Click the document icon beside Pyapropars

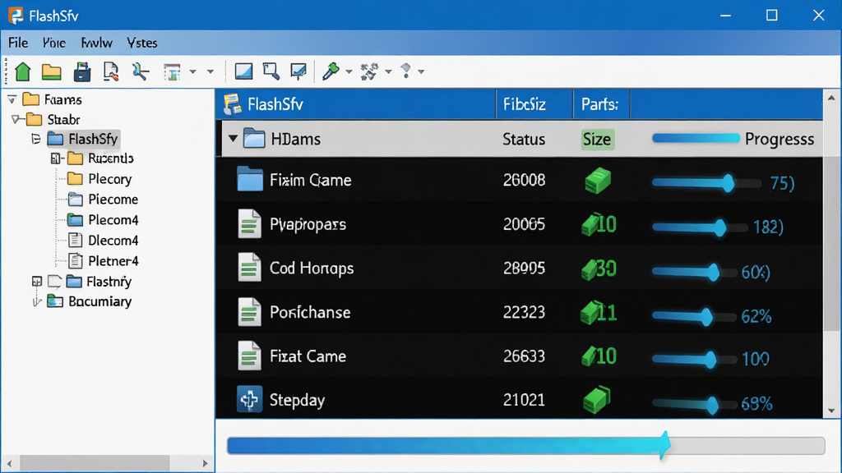click(x=249, y=223)
